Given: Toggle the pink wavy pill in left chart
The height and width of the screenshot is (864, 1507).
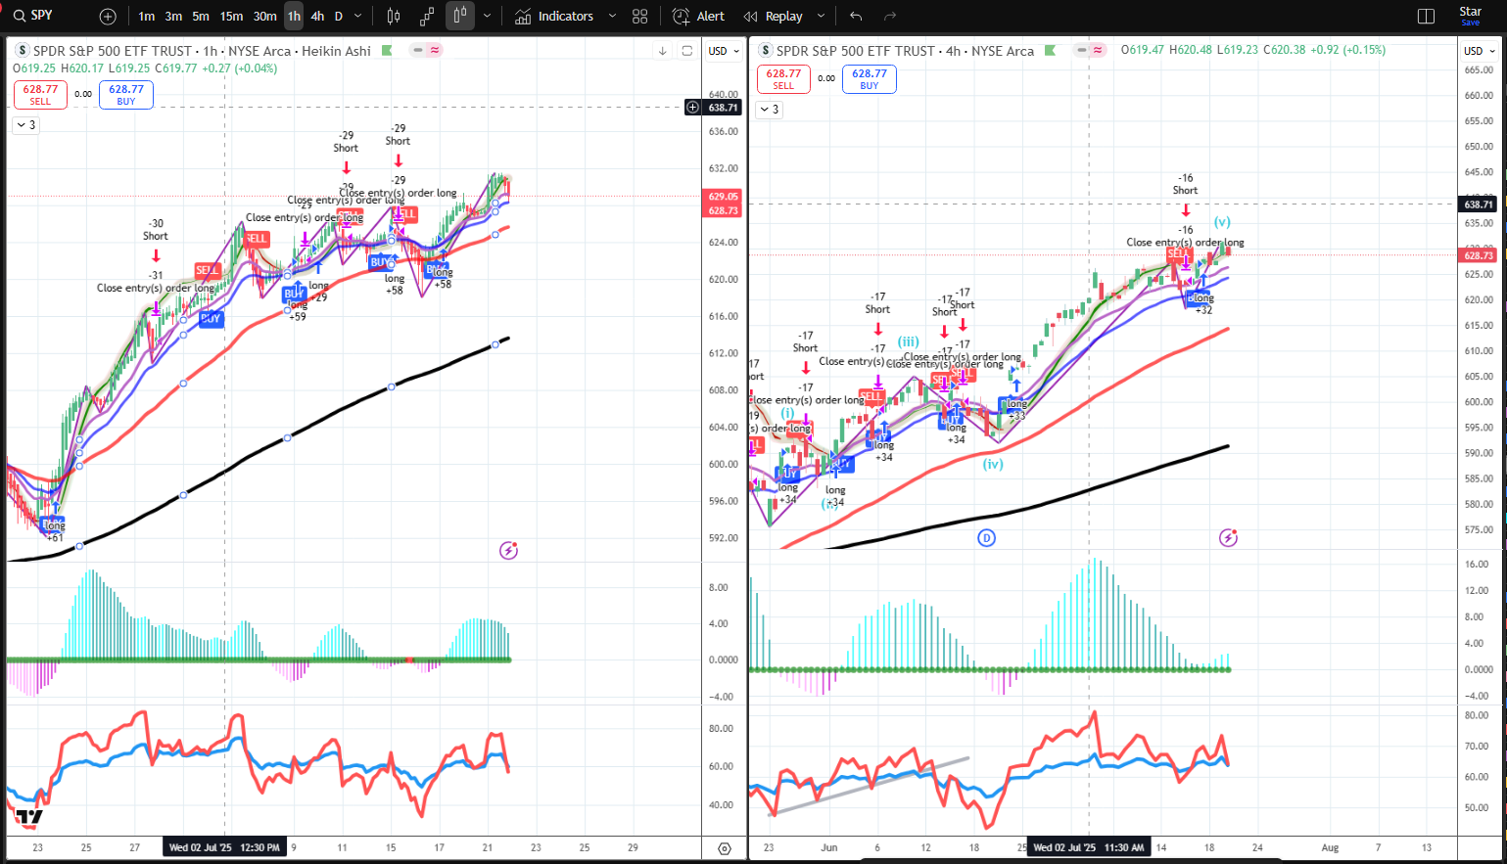Looking at the screenshot, I should [x=435, y=50].
